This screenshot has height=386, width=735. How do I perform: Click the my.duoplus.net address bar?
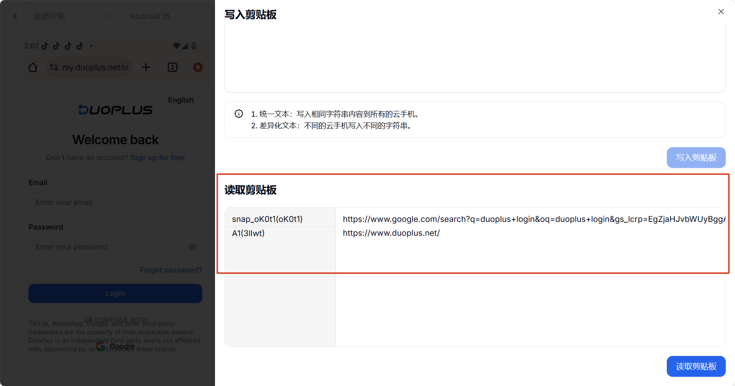(89, 67)
